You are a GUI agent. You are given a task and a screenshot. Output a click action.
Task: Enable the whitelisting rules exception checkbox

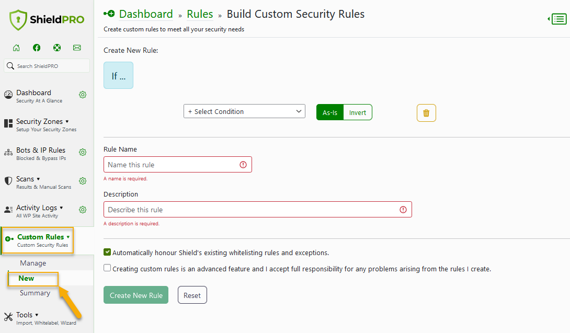(107, 251)
